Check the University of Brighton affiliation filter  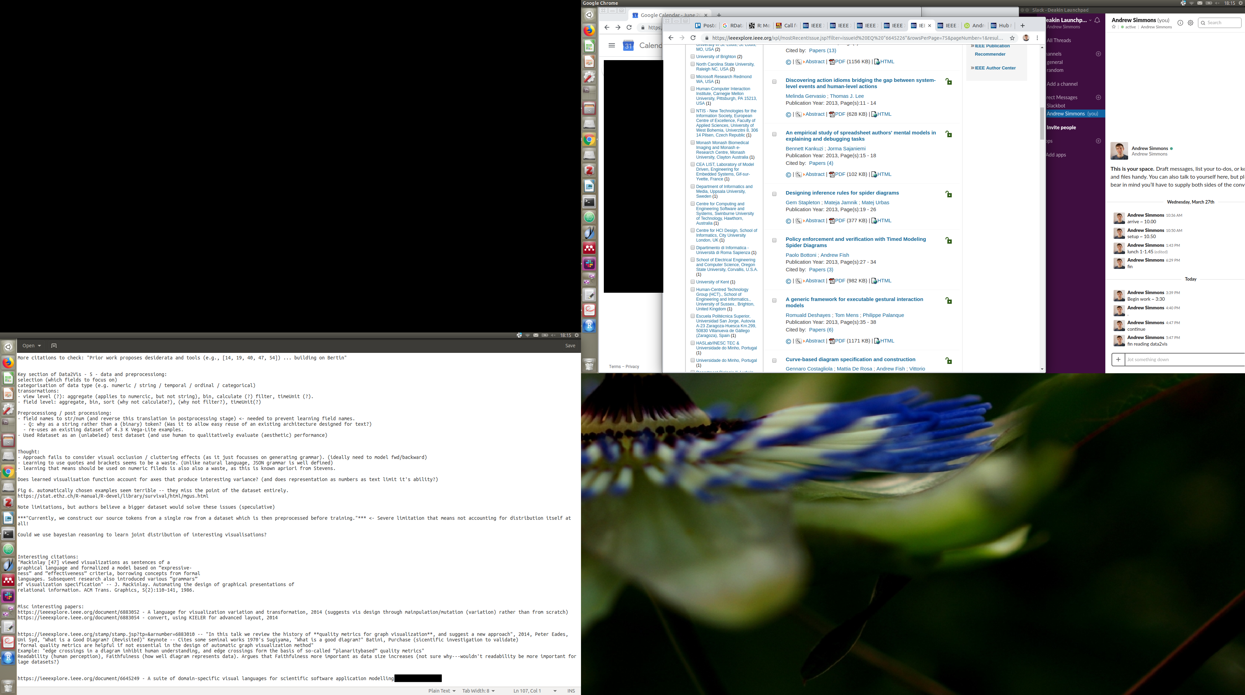[x=693, y=57]
